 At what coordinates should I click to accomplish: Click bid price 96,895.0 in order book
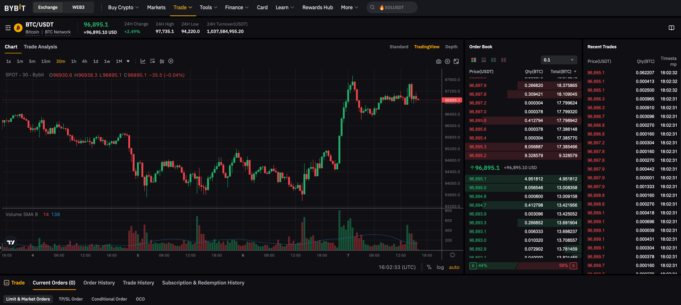point(478,187)
